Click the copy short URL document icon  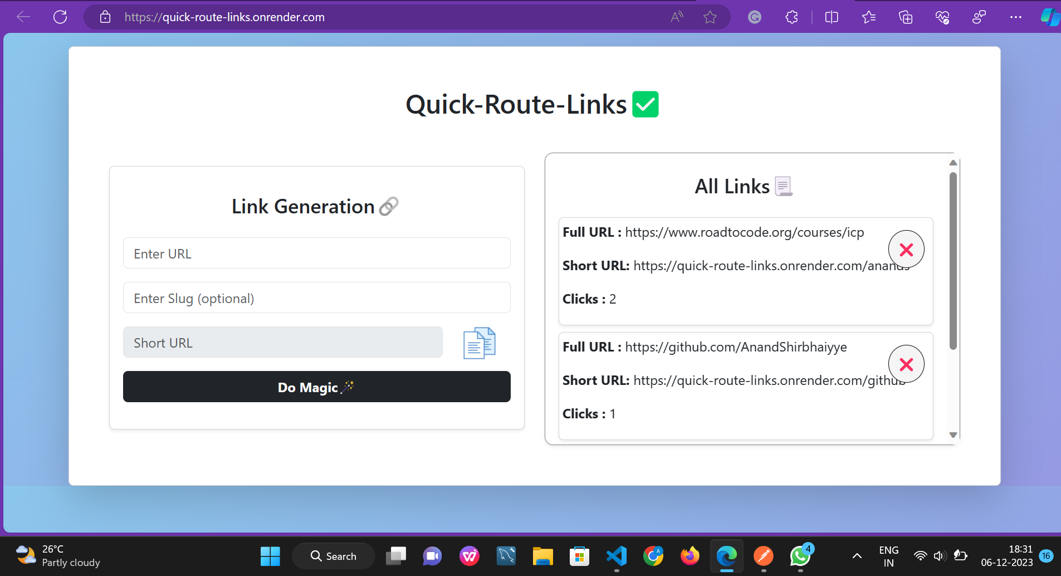pyautogui.click(x=480, y=343)
